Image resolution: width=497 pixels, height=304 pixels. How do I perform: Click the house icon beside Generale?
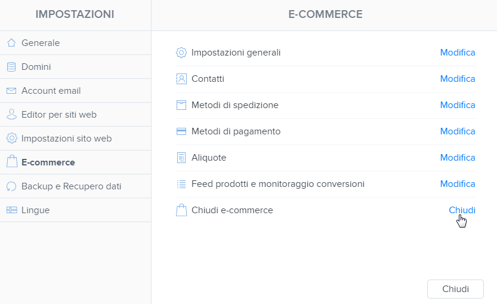pos(11,42)
